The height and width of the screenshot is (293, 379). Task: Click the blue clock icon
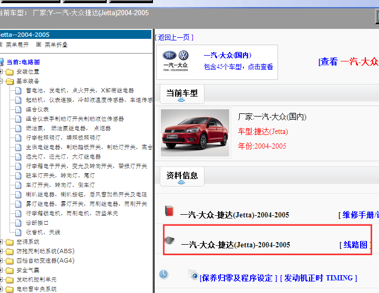pyautogui.click(x=163, y=275)
